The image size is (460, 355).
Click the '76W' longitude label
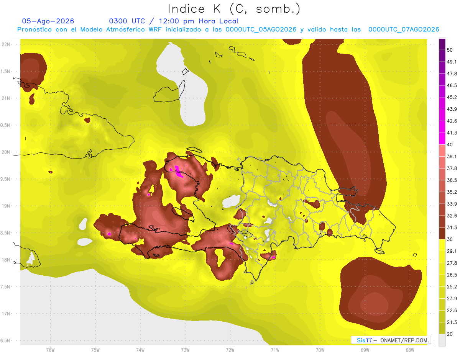tap(50, 350)
